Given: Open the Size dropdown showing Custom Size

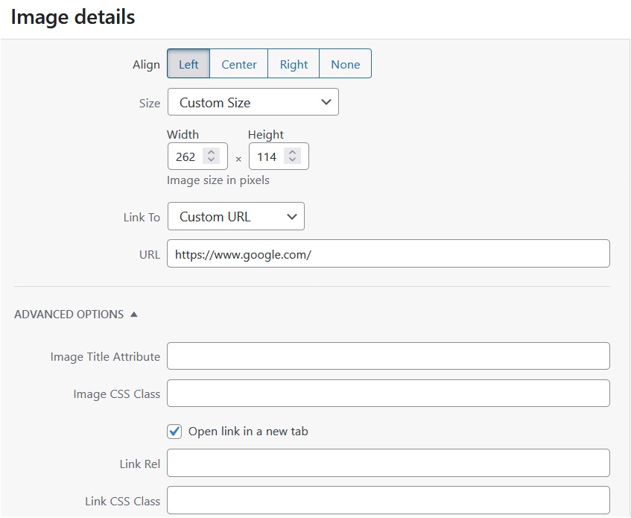Looking at the screenshot, I should [253, 102].
